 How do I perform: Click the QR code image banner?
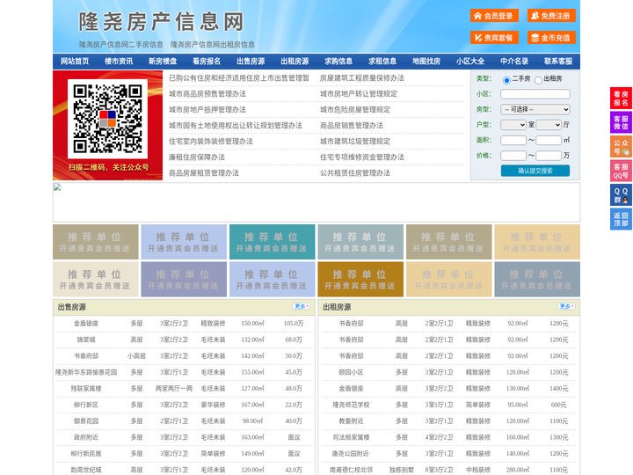tap(107, 125)
